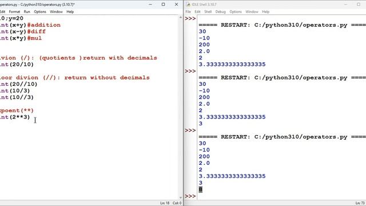
Task: Click the second RESTART line in the shell
Action: tap(282, 78)
